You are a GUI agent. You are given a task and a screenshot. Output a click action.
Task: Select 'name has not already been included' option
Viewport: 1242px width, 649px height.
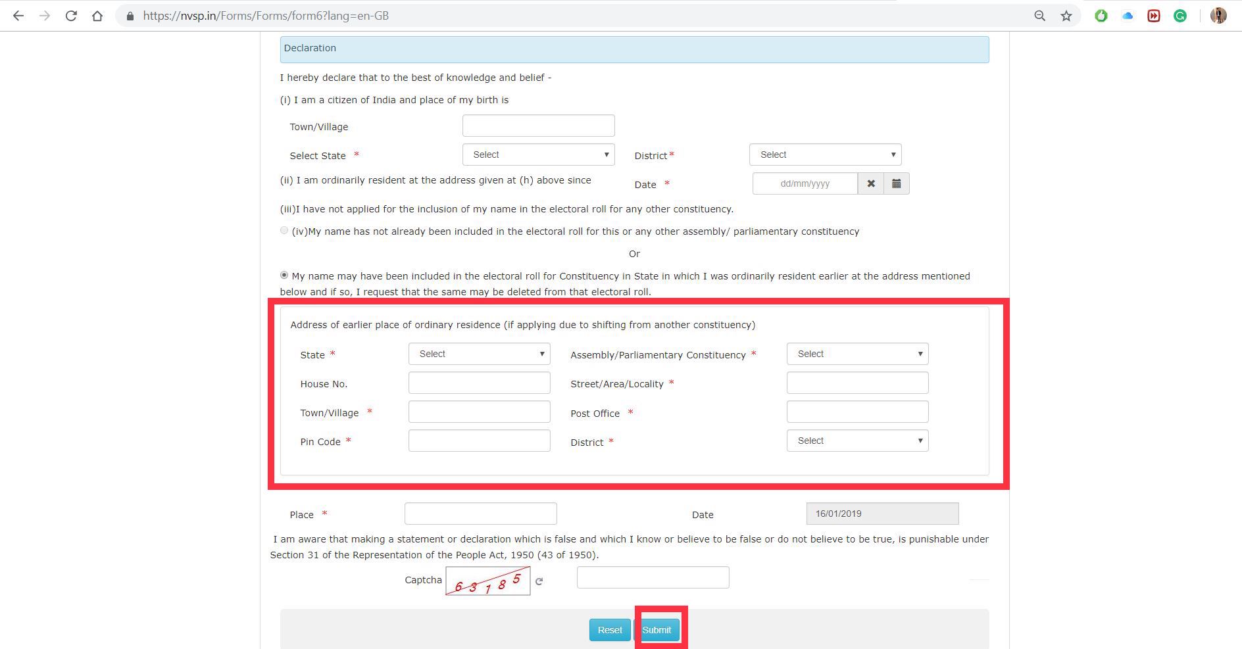click(x=284, y=231)
